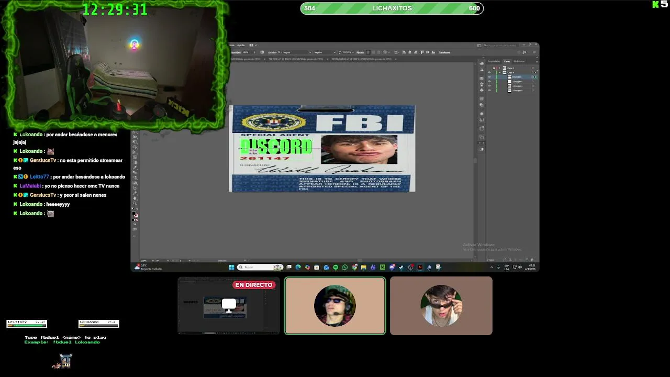Click the FBI badge artwork on canvas

click(x=322, y=148)
